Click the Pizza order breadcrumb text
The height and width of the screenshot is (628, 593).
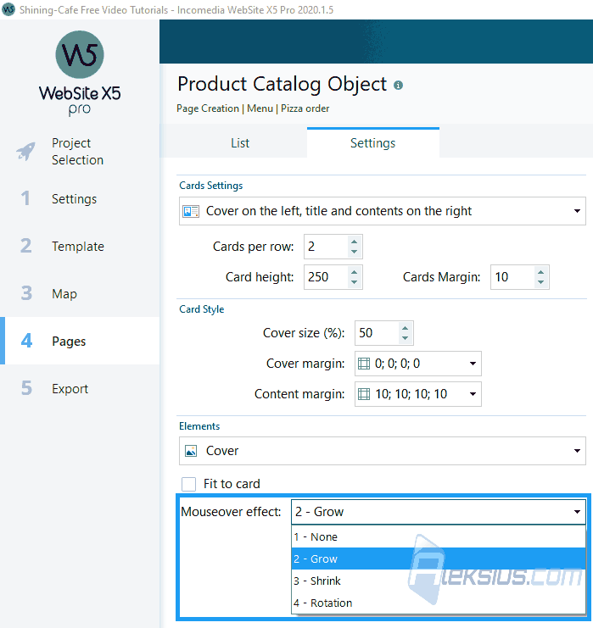pyautogui.click(x=305, y=108)
